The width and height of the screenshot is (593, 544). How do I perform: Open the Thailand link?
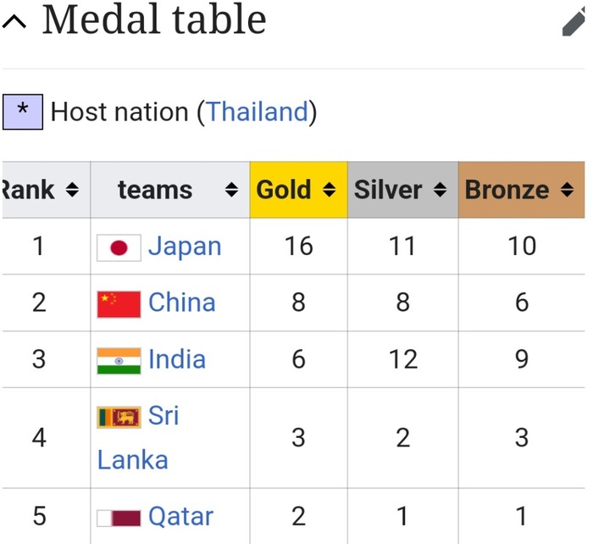(257, 112)
